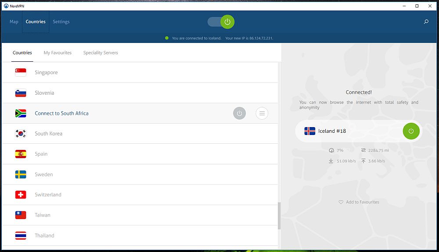Click the upload speed arrow icon
The height and width of the screenshot is (252, 439).
coord(363,161)
